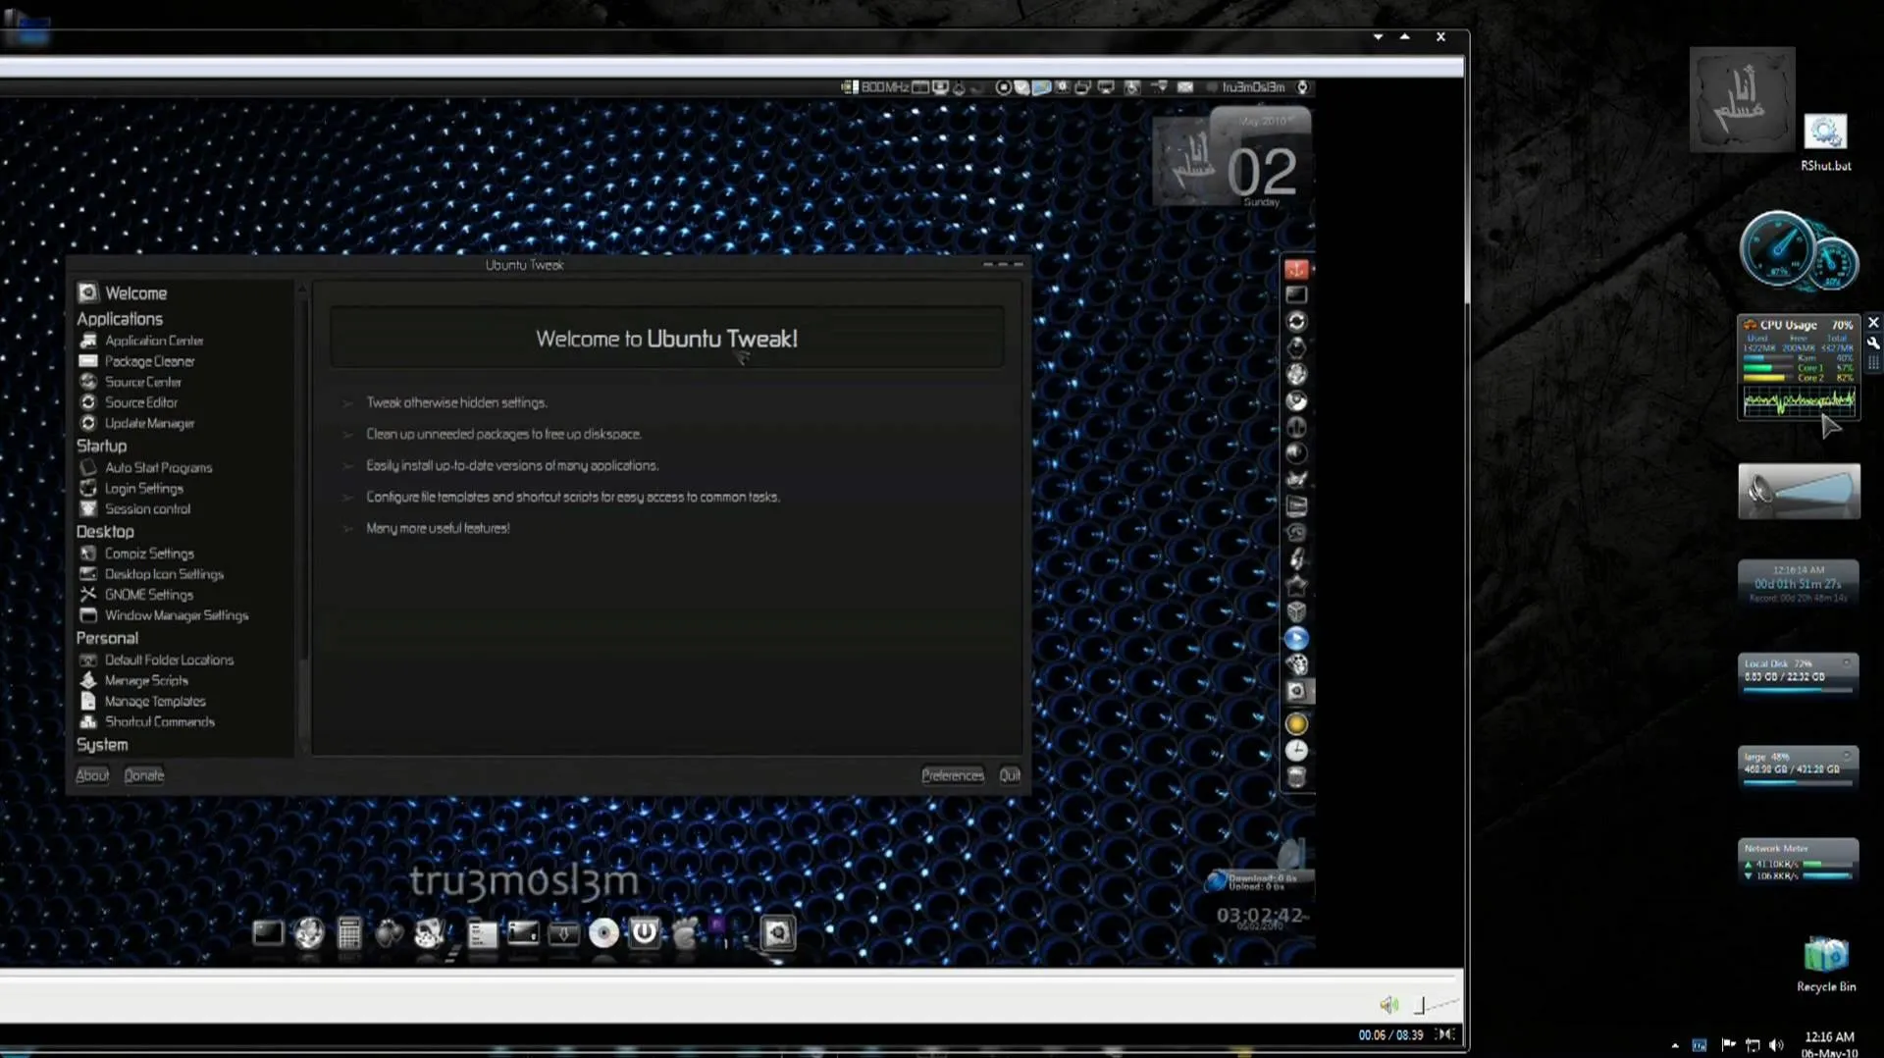
Task: Open the tru3m0sl3m user menu in top panel
Action: pos(1252,87)
